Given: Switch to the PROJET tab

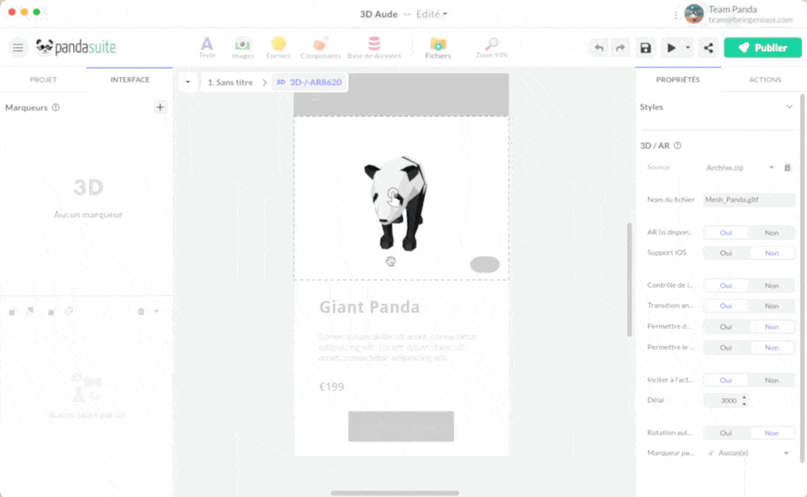Looking at the screenshot, I should (x=43, y=80).
